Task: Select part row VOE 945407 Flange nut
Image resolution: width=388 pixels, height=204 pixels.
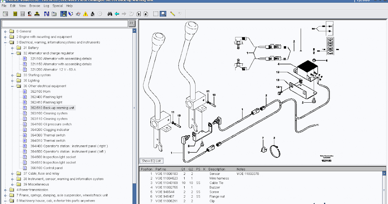Action: tap(262, 197)
